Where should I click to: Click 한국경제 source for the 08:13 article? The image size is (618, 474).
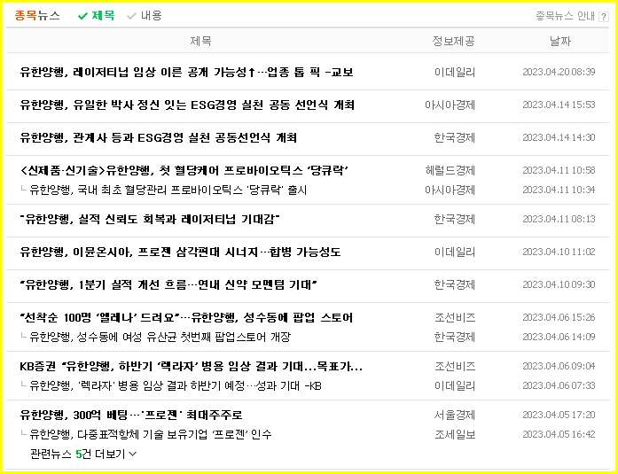455,219
